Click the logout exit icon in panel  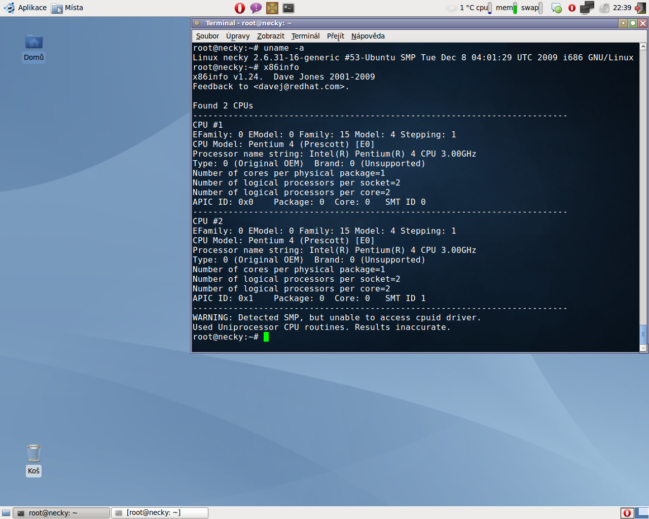[x=640, y=8]
